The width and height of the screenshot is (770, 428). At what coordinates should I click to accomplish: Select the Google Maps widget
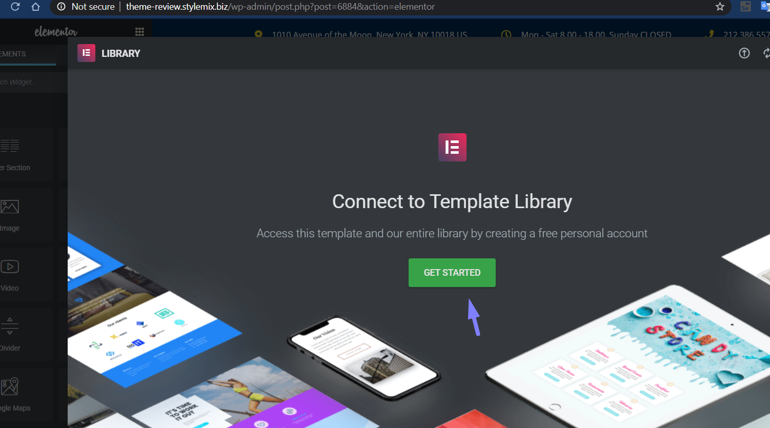click(x=26, y=395)
